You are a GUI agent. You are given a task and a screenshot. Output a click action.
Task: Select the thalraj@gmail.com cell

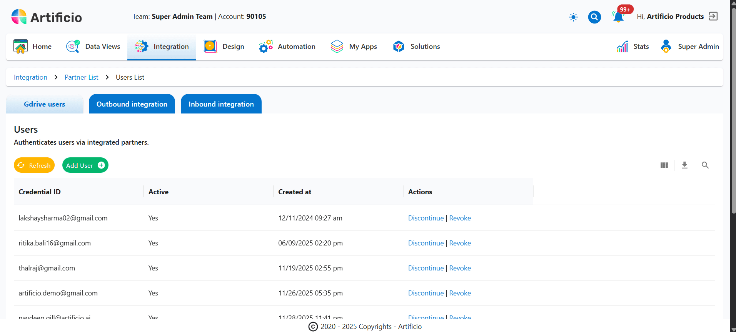[x=47, y=268]
